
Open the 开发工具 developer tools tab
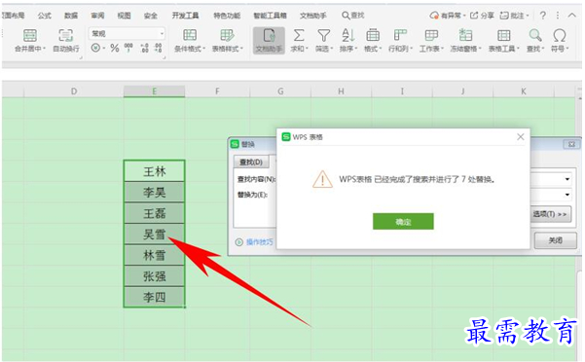(x=185, y=16)
